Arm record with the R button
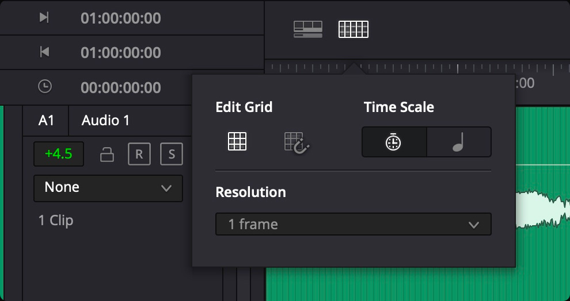570x301 pixels. click(139, 154)
